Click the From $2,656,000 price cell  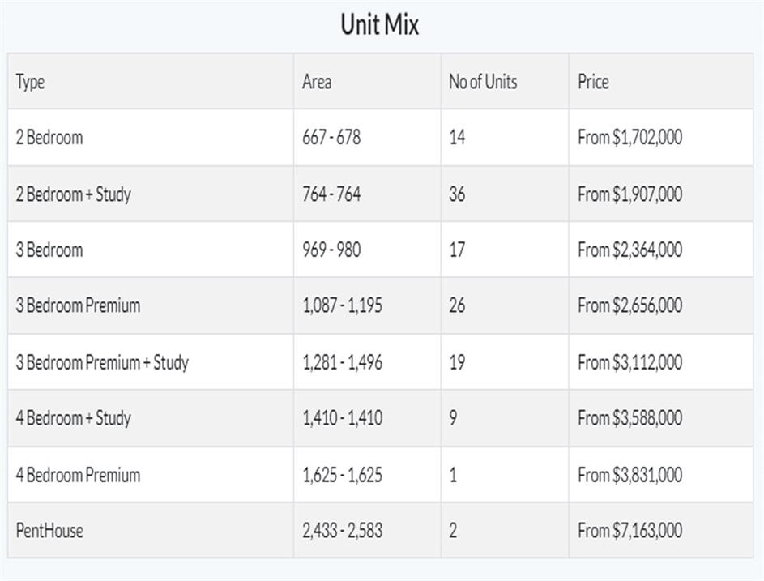pos(630,305)
